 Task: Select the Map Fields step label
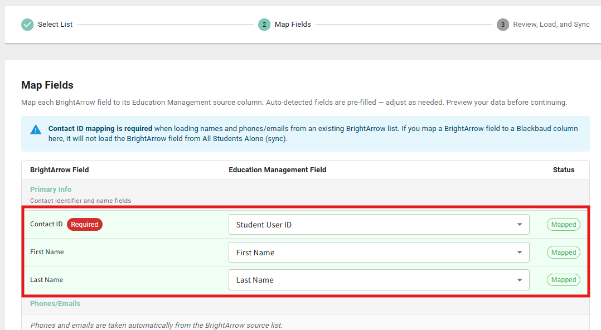293,24
